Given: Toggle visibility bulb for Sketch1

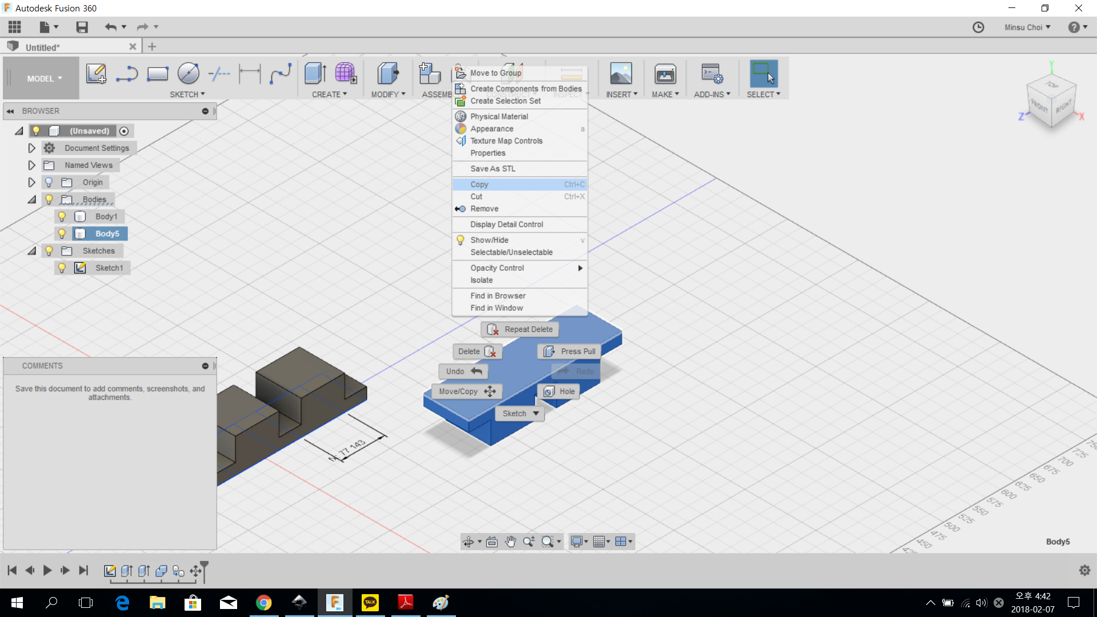Looking at the screenshot, I should 62,268.
